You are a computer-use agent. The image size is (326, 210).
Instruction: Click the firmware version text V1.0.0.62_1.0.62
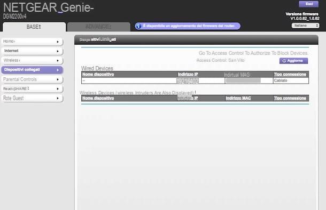pyautogui.click(x=305, y=19)
